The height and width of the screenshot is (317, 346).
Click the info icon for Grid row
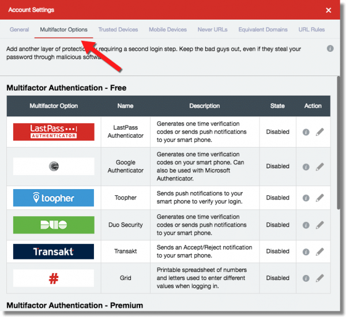[306, 278]
